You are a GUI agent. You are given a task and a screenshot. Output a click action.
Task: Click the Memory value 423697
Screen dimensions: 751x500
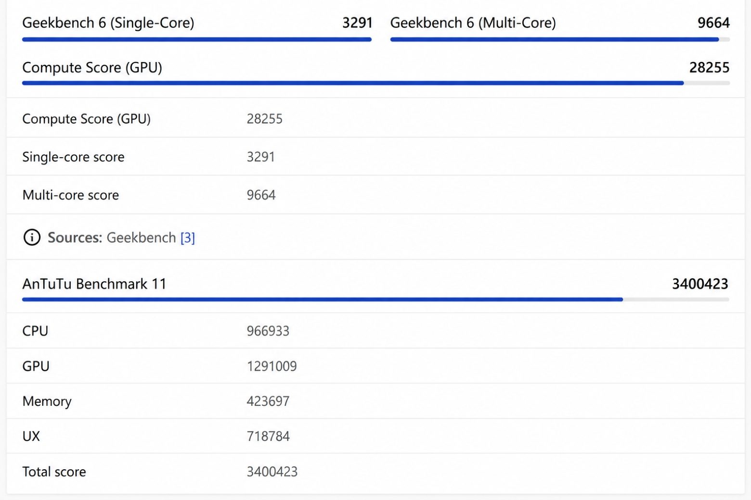coord(268,401)
